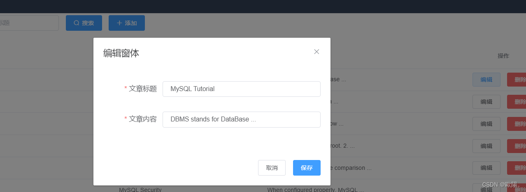Click the 添加 add button
Viewport: 526px width, 192px height.
coord(127,23)
